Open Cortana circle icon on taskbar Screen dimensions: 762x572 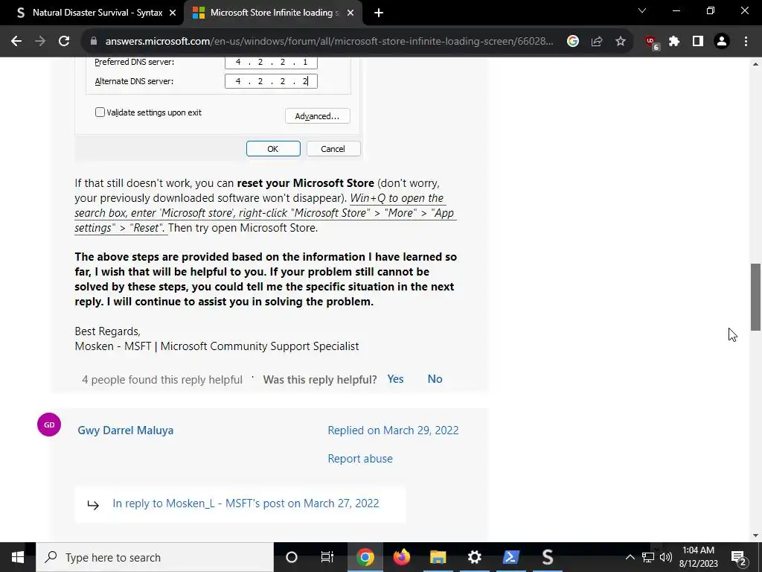tap(292, 557)
